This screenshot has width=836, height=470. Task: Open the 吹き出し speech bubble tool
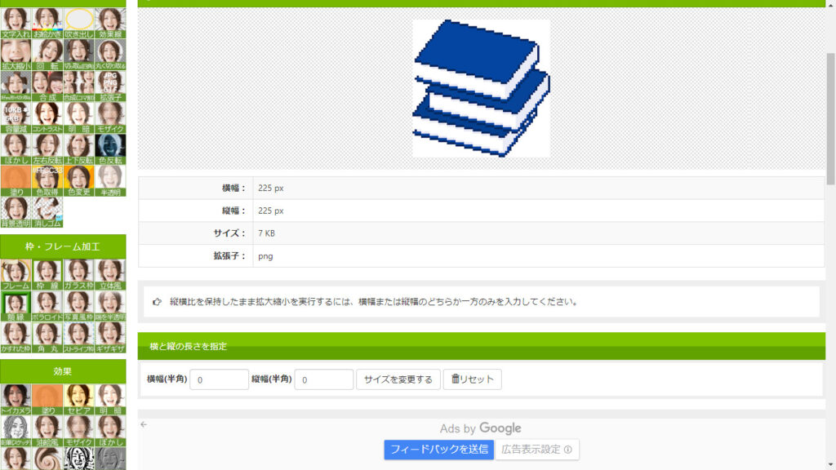click(79, 24)
